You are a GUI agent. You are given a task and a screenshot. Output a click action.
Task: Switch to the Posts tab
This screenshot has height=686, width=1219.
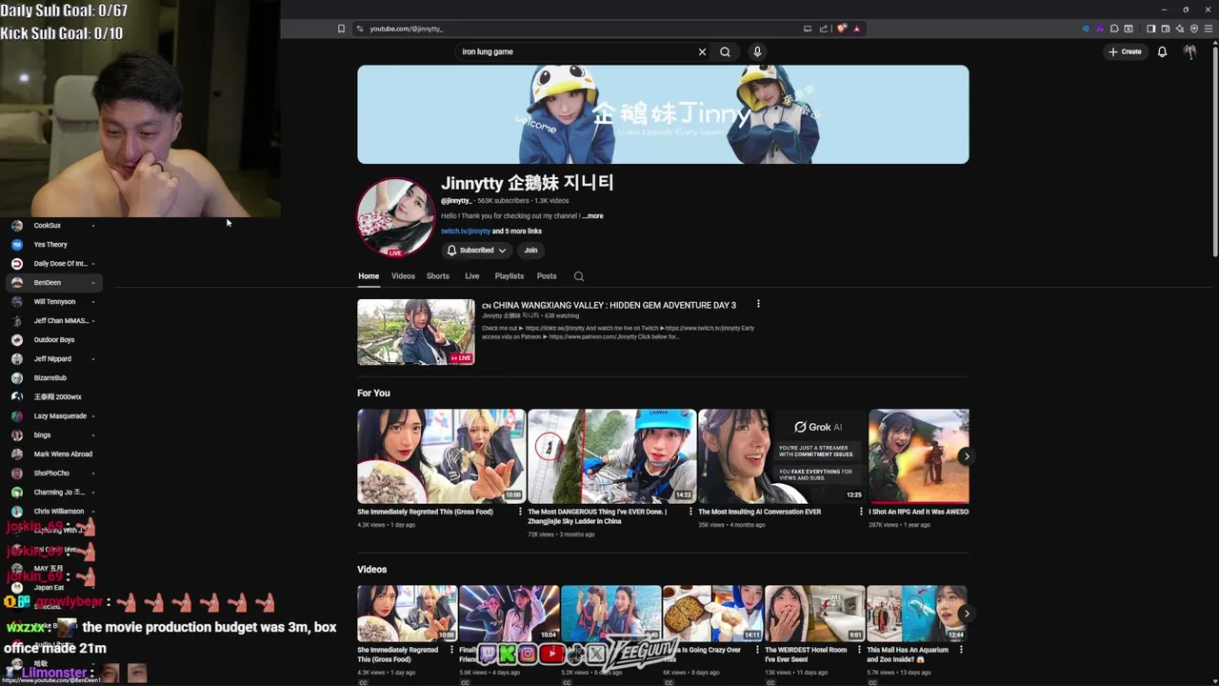coord(547,276)
